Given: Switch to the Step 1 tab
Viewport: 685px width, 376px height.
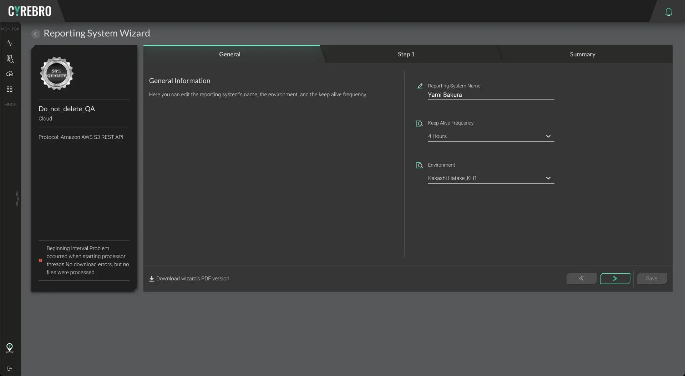Looking at the screenshot, I should [x=406, y=54].
